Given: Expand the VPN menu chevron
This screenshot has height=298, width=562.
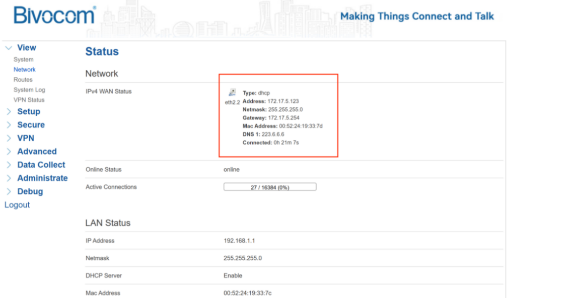Looking at the screenshot, I should [9, 138].
